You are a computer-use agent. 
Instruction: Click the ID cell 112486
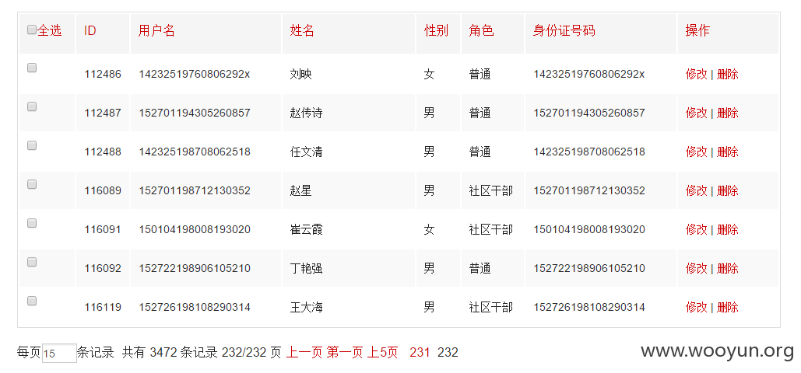[x=103, y=74]
